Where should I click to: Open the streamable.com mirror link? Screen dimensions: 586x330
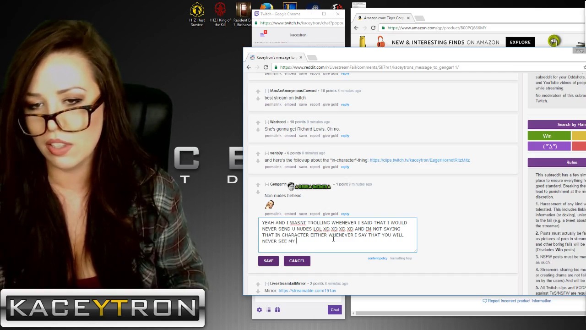(307, 291)
